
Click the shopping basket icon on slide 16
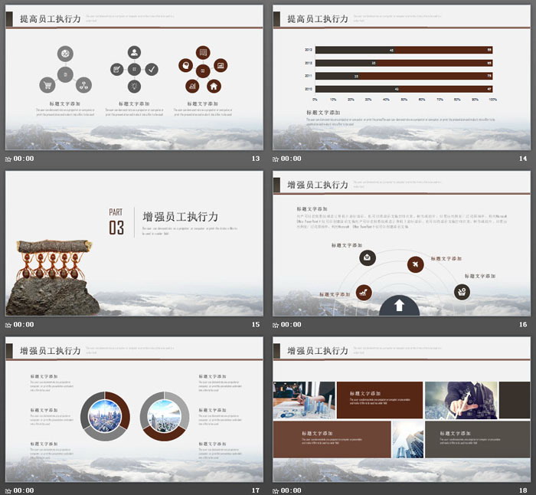tap(461, 291)
